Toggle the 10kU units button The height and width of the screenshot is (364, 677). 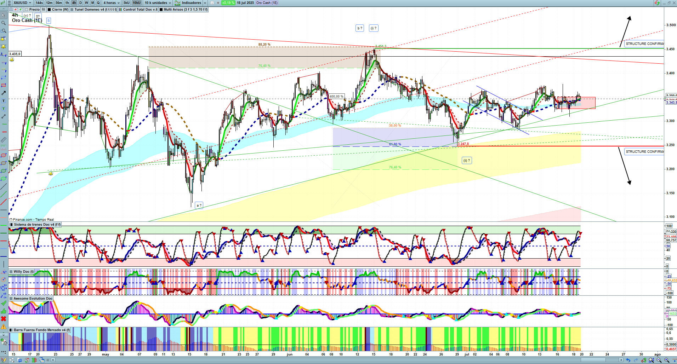coord(137,3)
